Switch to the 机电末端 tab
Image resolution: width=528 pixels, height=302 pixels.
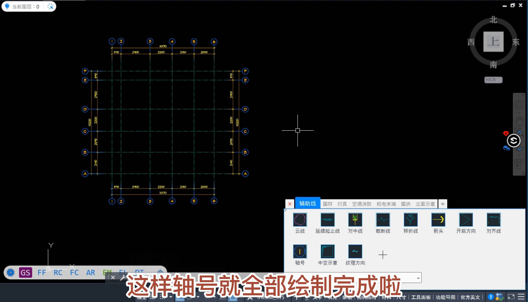pos(386,204)
